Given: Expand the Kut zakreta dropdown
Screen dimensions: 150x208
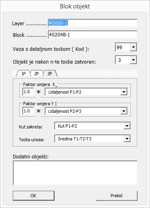Looking at the screenshot, I should pyautogui.click(x=127, y=126).
